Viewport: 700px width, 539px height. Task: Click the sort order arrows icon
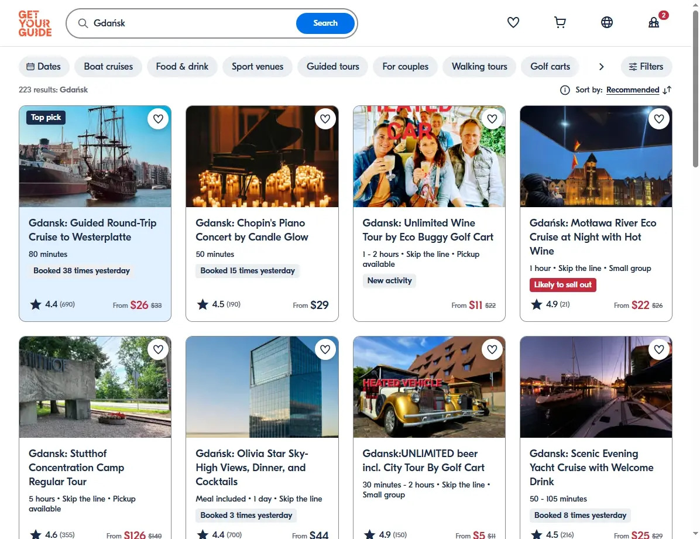coord(667,90)
